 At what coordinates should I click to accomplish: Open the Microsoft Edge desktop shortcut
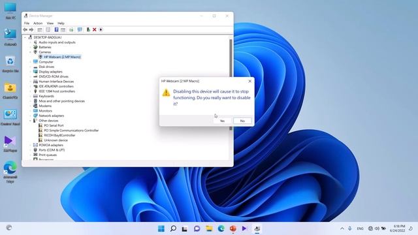(10, 172)
